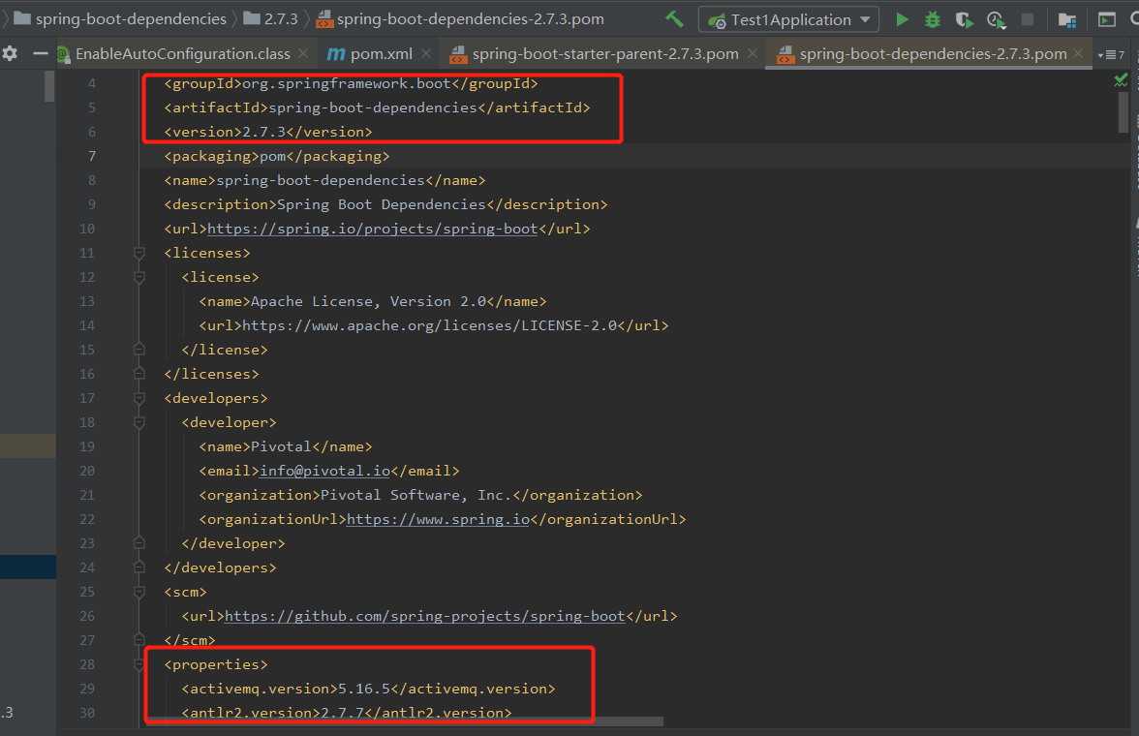
Task: Click the fold end marker on line 16
Action: point(139,374)
